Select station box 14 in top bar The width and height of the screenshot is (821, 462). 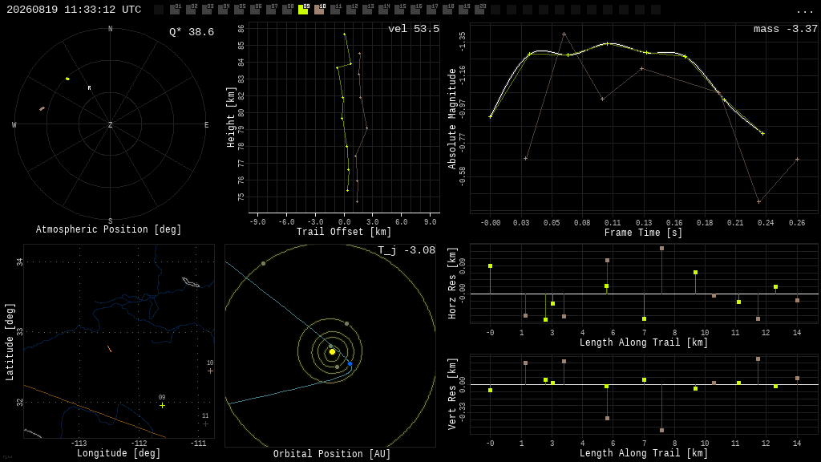pyautogui.click(x=382, y=10)
